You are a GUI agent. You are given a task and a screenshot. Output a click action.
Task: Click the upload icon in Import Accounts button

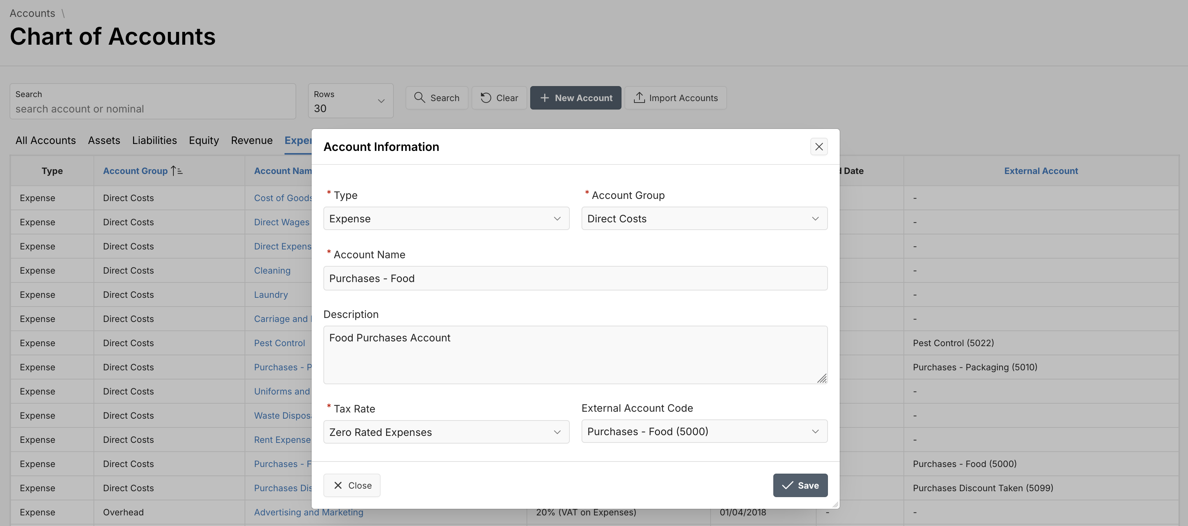coord(639,98)
